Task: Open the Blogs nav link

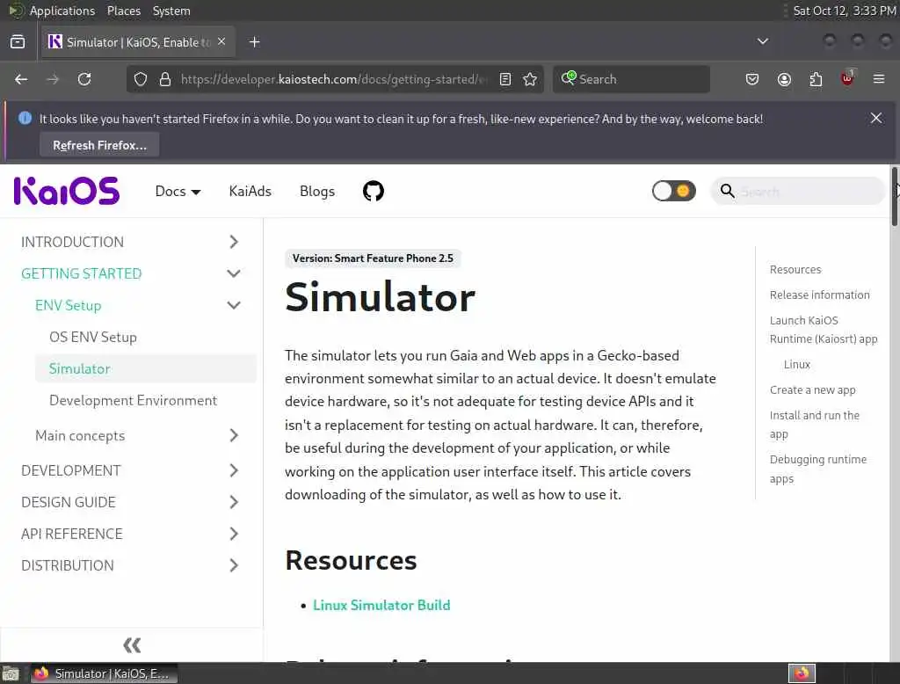Action: pos(316,192)
